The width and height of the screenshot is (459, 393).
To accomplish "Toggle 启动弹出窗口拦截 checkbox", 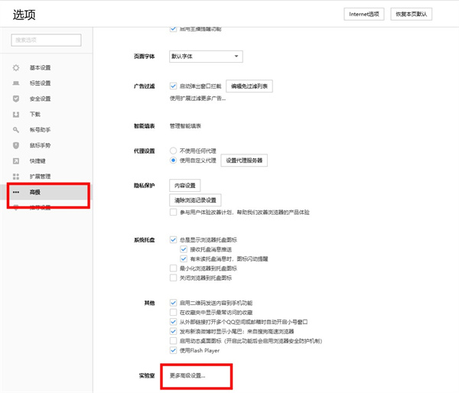I will 173,86.
